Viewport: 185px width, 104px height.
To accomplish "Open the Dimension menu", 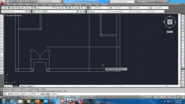I will click(x=59, y=5).
